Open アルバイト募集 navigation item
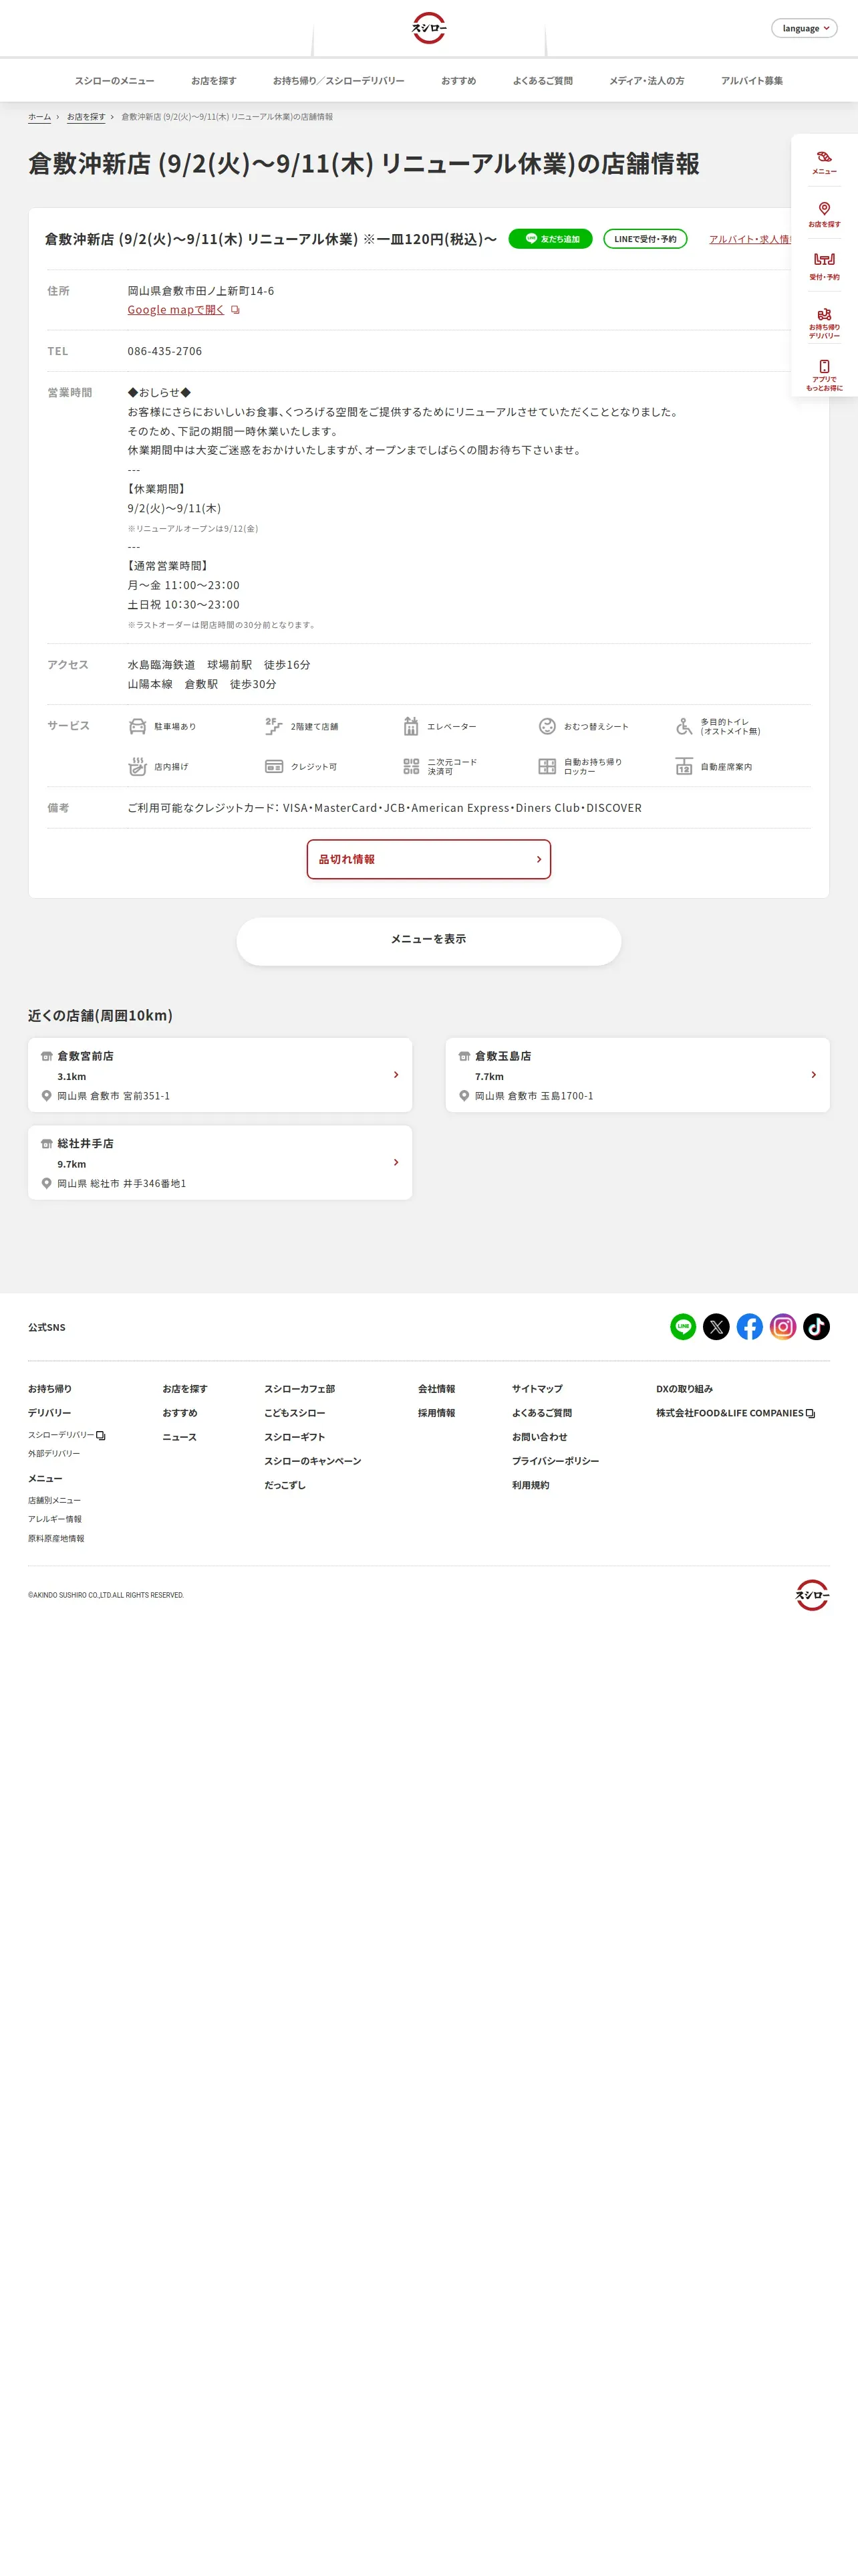This screenshot has height=2576, width=858. pyautogui.click(x=752, y=81)
